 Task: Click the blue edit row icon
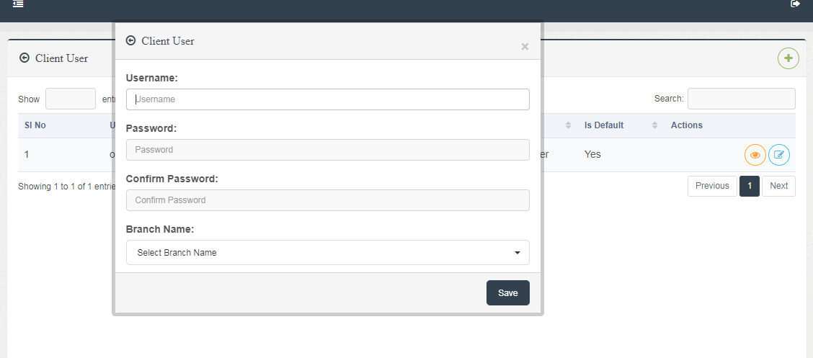pos(779,155)
